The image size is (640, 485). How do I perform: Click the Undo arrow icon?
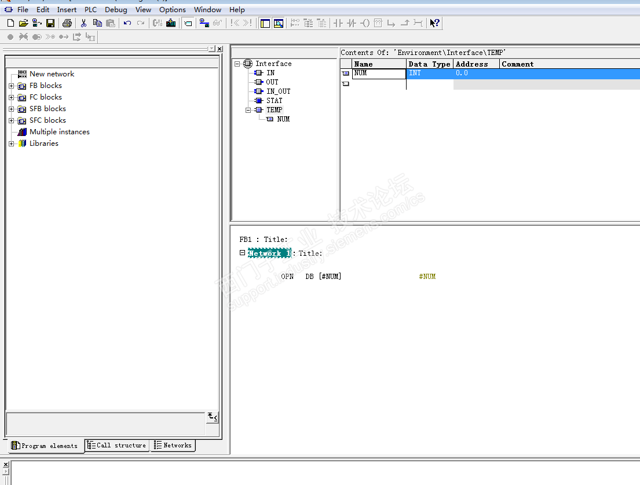click(127, 23)
